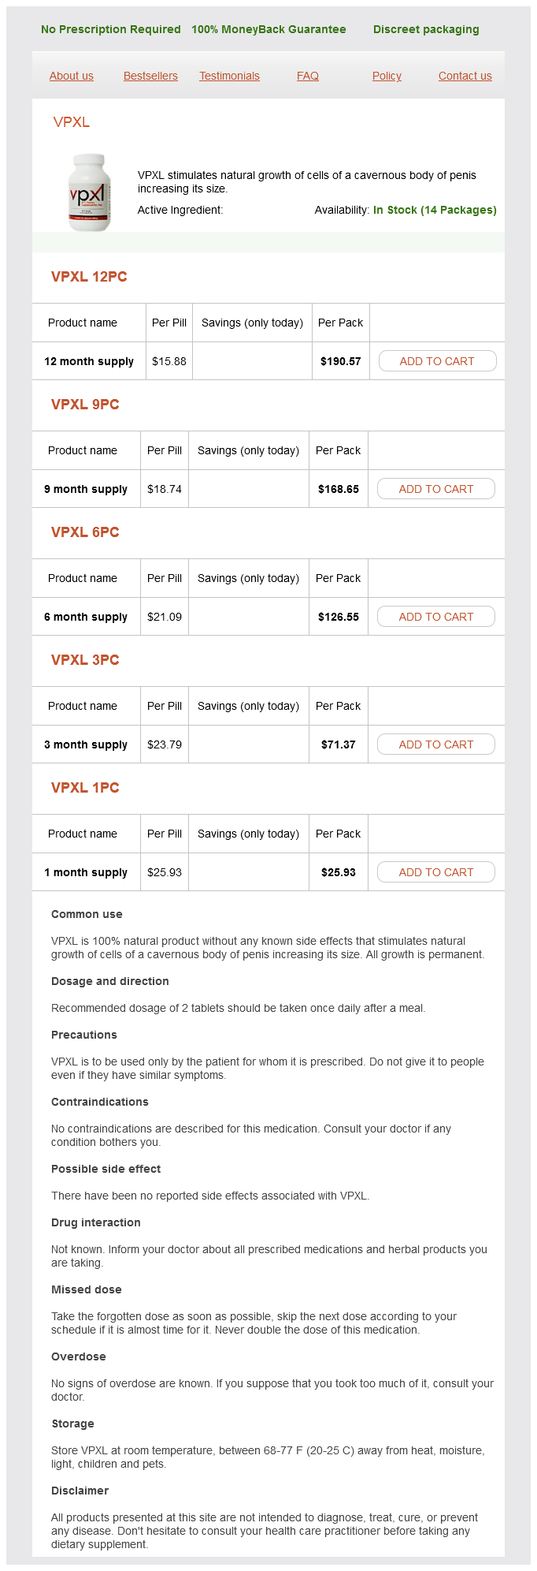This screenshot has width=537, height=1571.
Task: Add 12 month supply to cart
Action: point(437,361)
